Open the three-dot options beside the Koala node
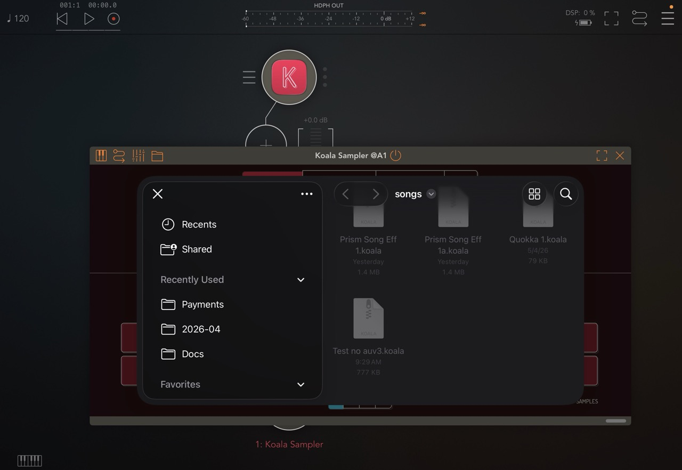Screen dimensions: 682x470 click(325, 77)
